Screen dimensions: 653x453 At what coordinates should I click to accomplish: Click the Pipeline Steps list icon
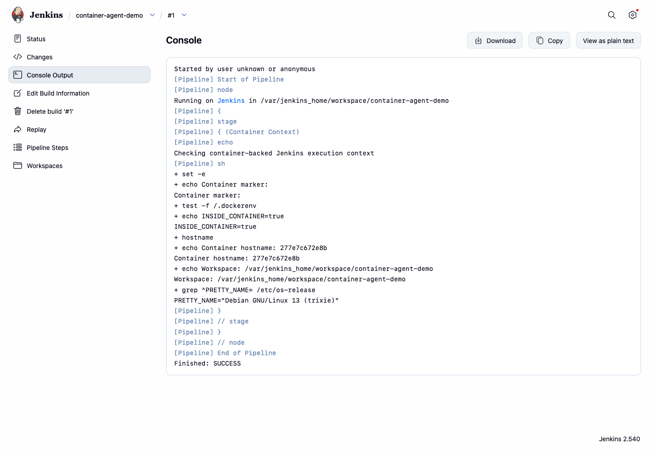coord(18,147)
